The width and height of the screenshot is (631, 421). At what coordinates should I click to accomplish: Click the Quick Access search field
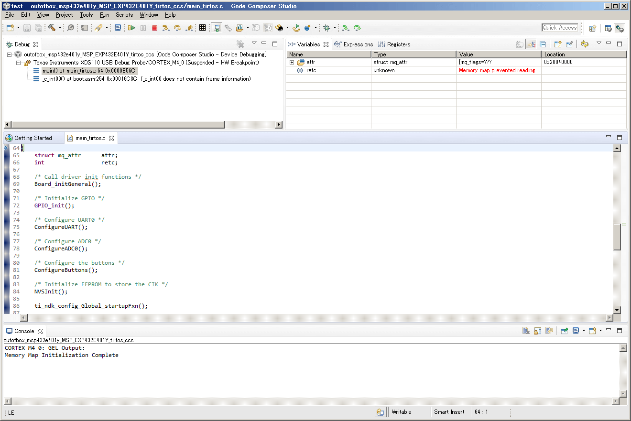pos(559,28)
